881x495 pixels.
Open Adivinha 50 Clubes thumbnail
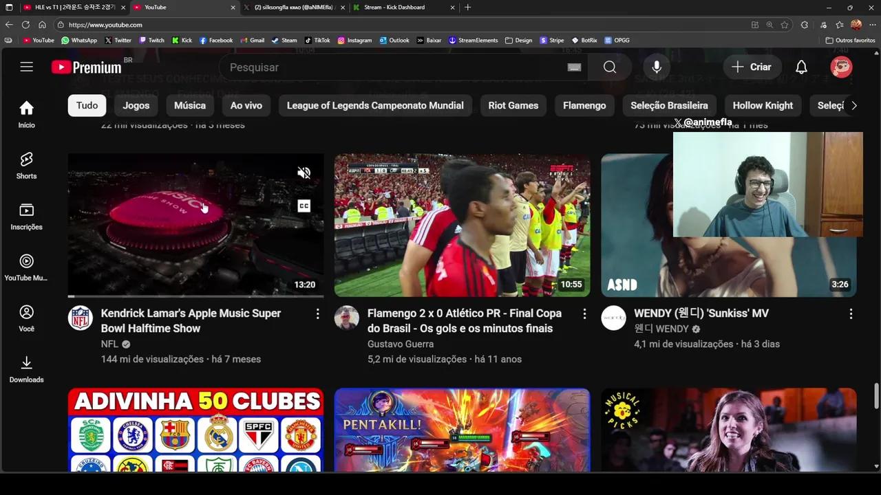(195, 430)
